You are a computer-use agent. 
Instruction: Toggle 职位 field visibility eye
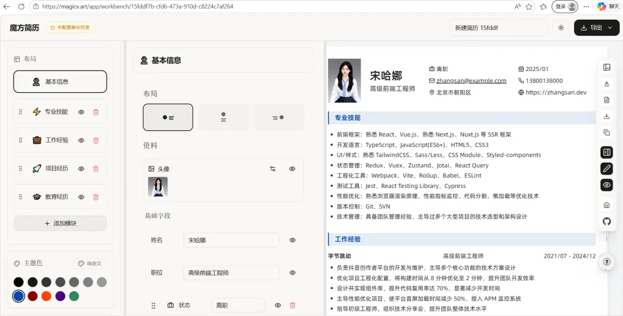click(x=292, y=273)
